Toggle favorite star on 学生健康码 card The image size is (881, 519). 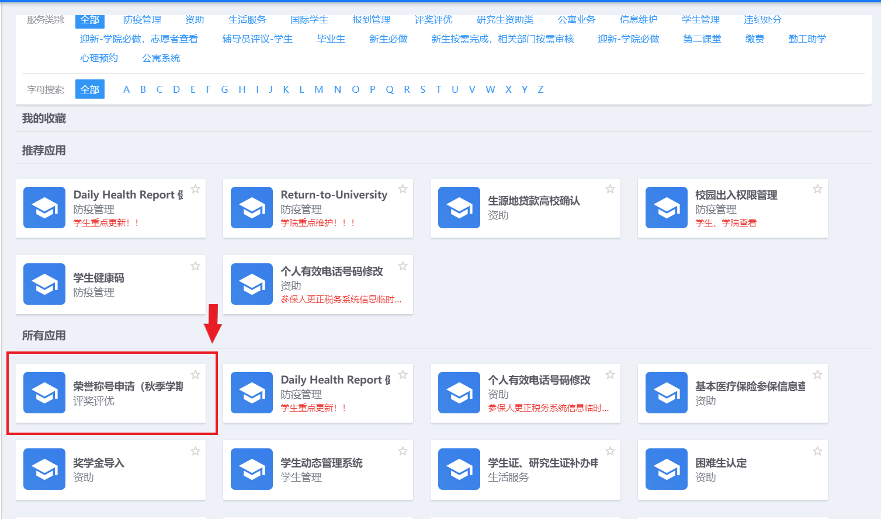195,266
